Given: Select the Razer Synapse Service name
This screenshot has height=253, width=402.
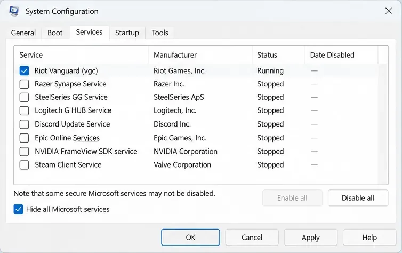Looking at the screenshot, I should tap(70, 84).
